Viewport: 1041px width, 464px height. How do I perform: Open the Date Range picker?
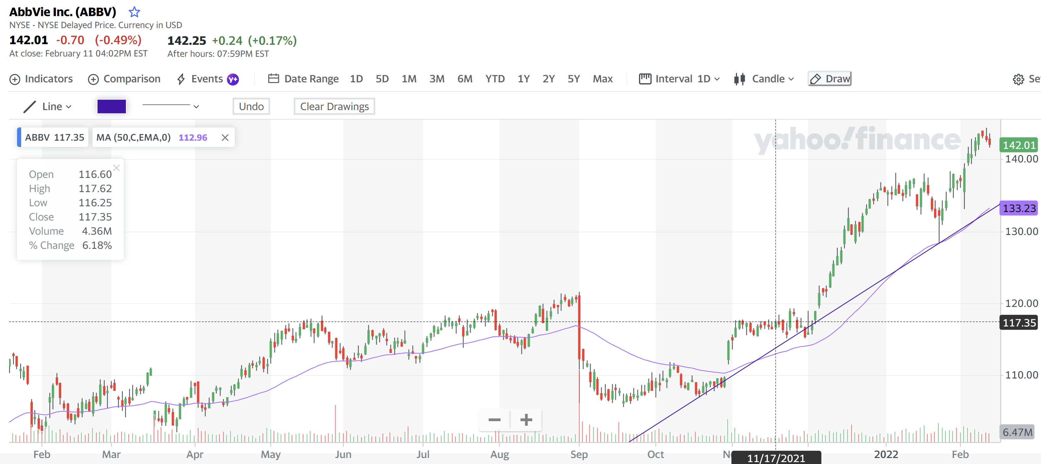pos(304,79)
